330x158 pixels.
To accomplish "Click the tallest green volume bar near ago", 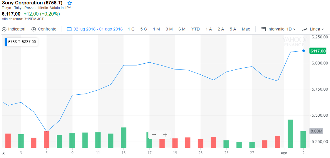I will coord(290,134).
